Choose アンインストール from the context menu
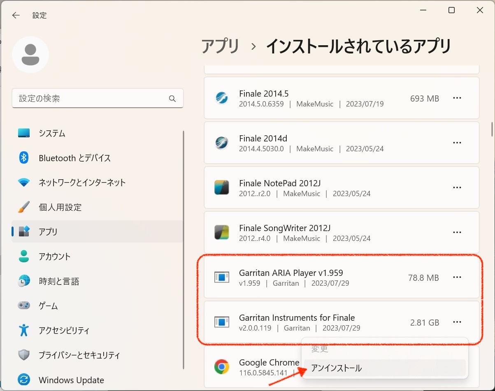Screen dimensions: 495x391 tap(385, 368)
